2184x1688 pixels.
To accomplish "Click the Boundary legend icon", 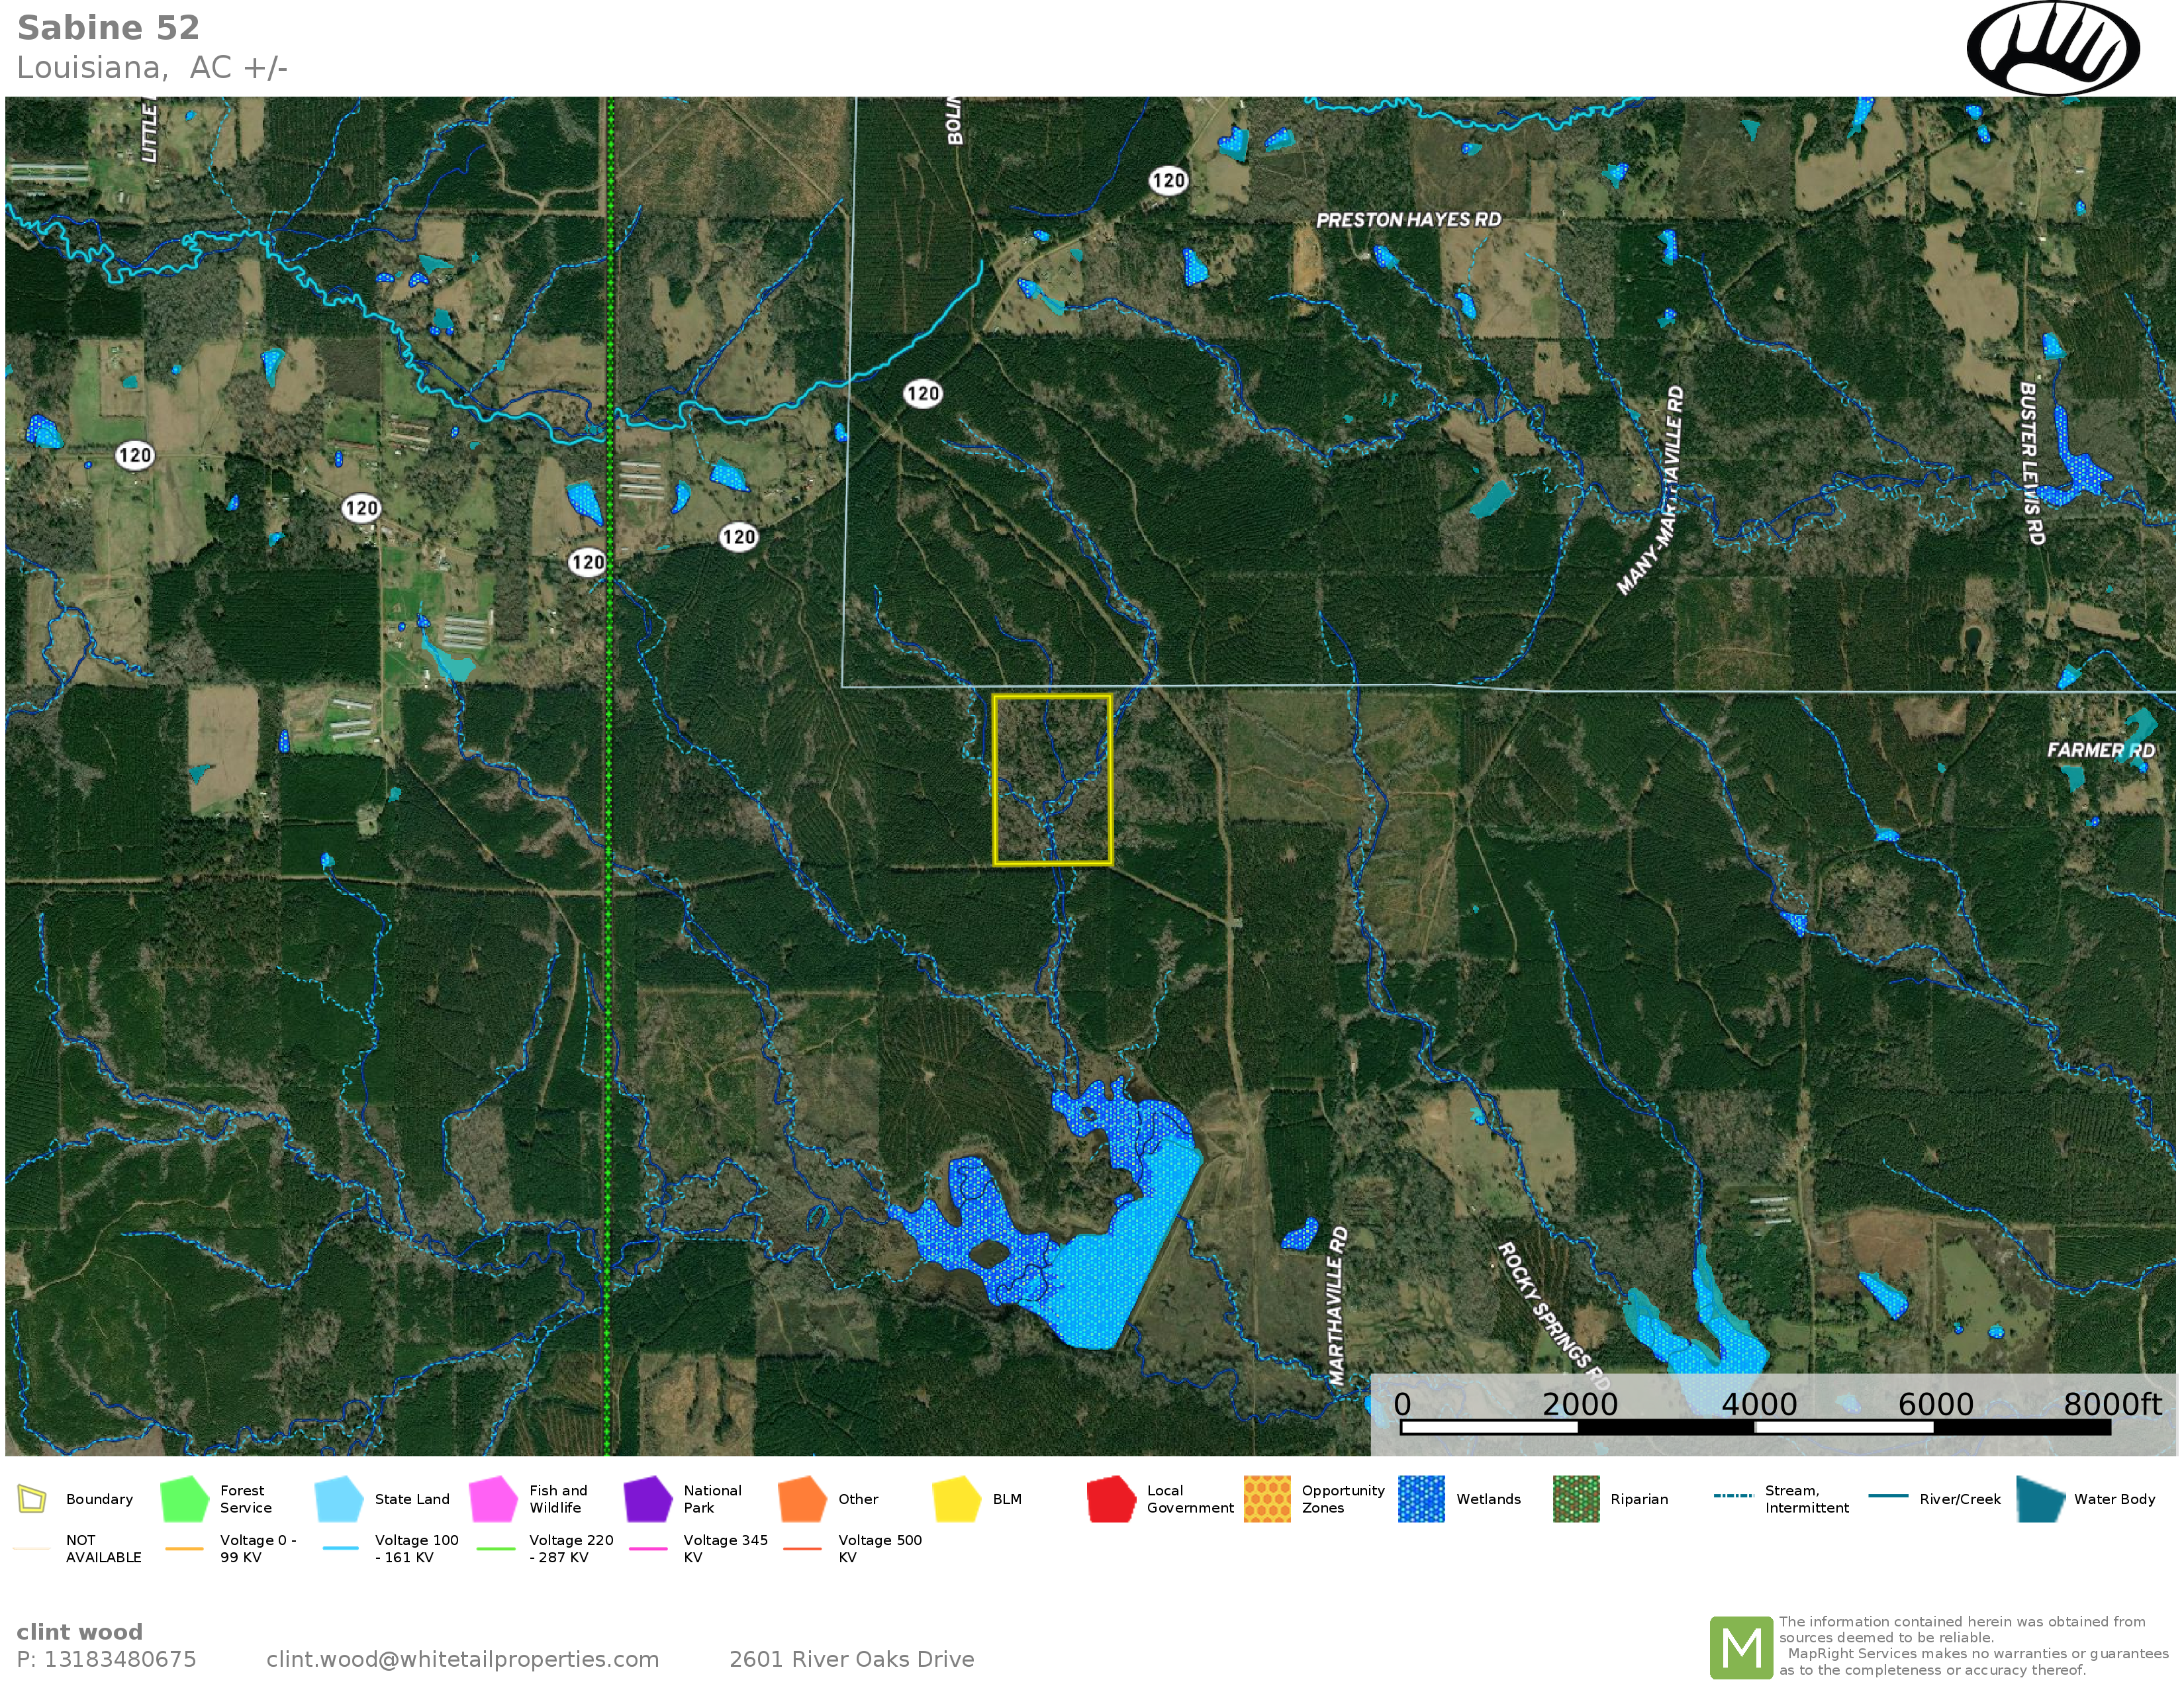I will (x=32, y=1498).
